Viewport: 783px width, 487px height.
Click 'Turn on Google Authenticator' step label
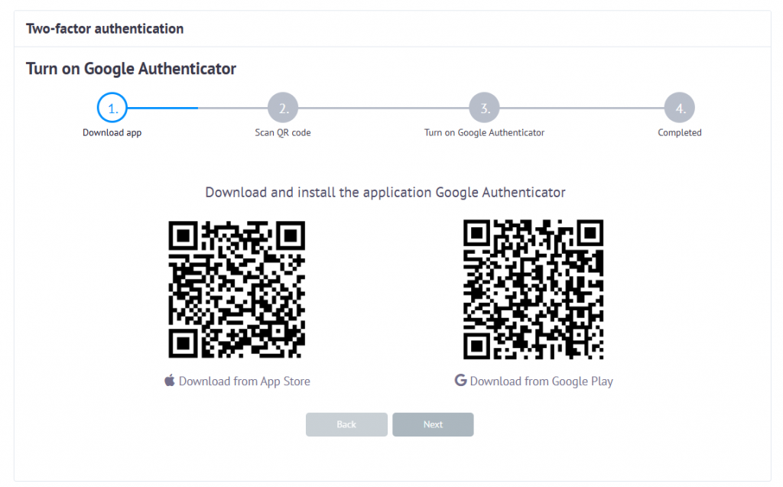tap(484, 132)
